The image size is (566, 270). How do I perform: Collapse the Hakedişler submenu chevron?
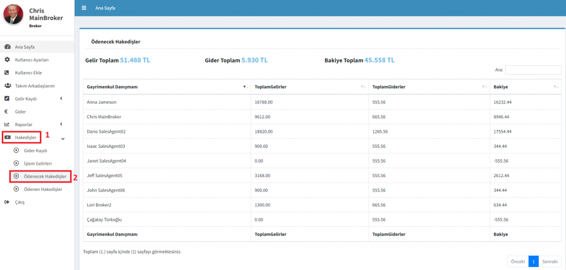pyautogui.click(x=62, y=138)
